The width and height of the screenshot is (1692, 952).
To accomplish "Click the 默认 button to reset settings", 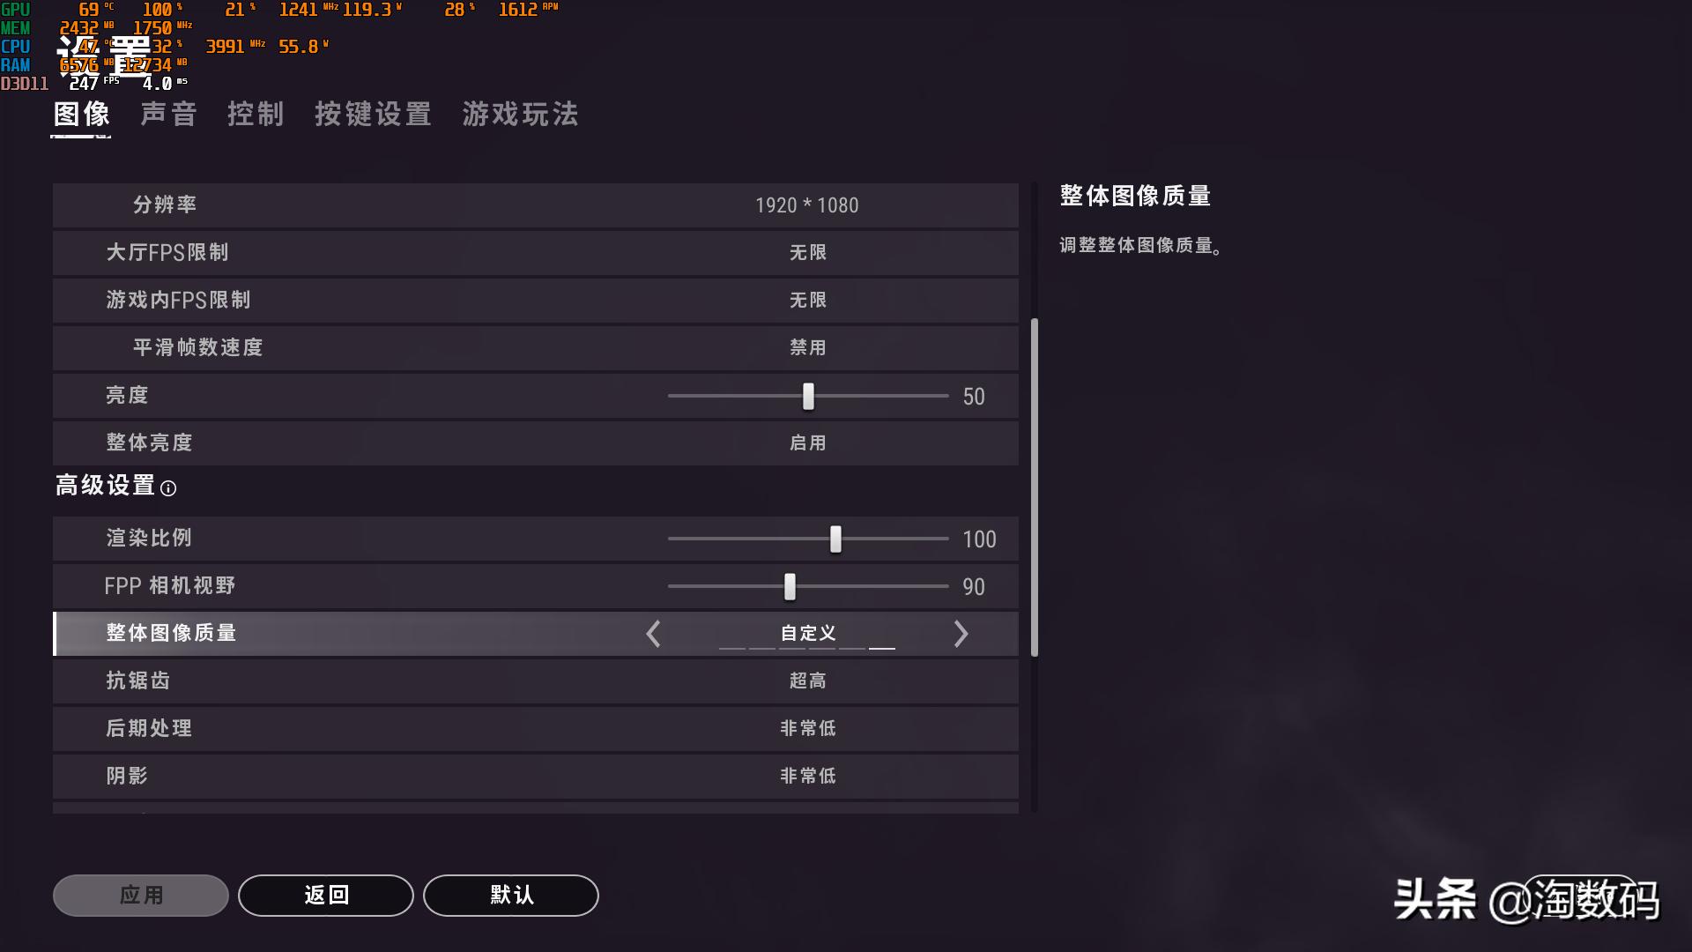I will click(x=509, y=895).
